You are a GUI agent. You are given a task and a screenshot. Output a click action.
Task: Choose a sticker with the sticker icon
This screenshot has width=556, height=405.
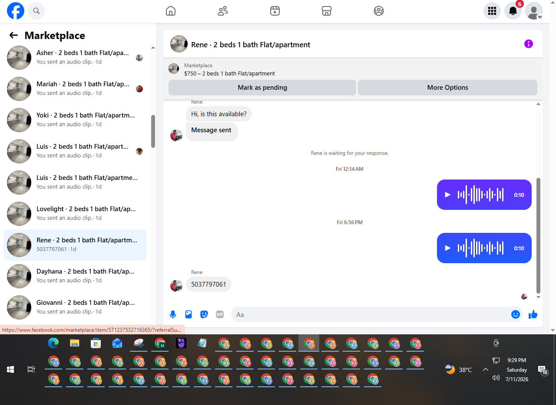click(x=204, y=314)
